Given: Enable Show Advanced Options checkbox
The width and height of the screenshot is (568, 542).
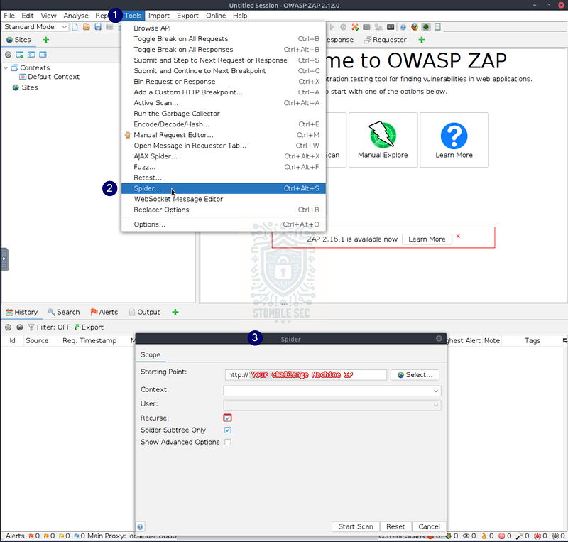Looking at the screenshot, I should (227, 443).
